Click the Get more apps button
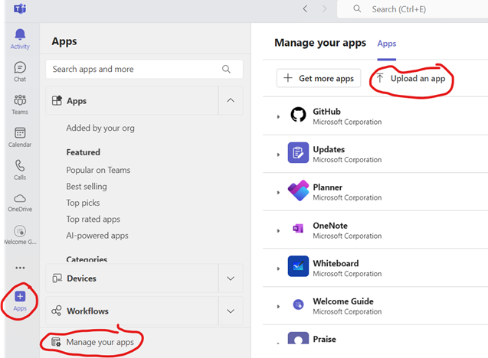The image size is (488, 358). click(x=319, y=78)
